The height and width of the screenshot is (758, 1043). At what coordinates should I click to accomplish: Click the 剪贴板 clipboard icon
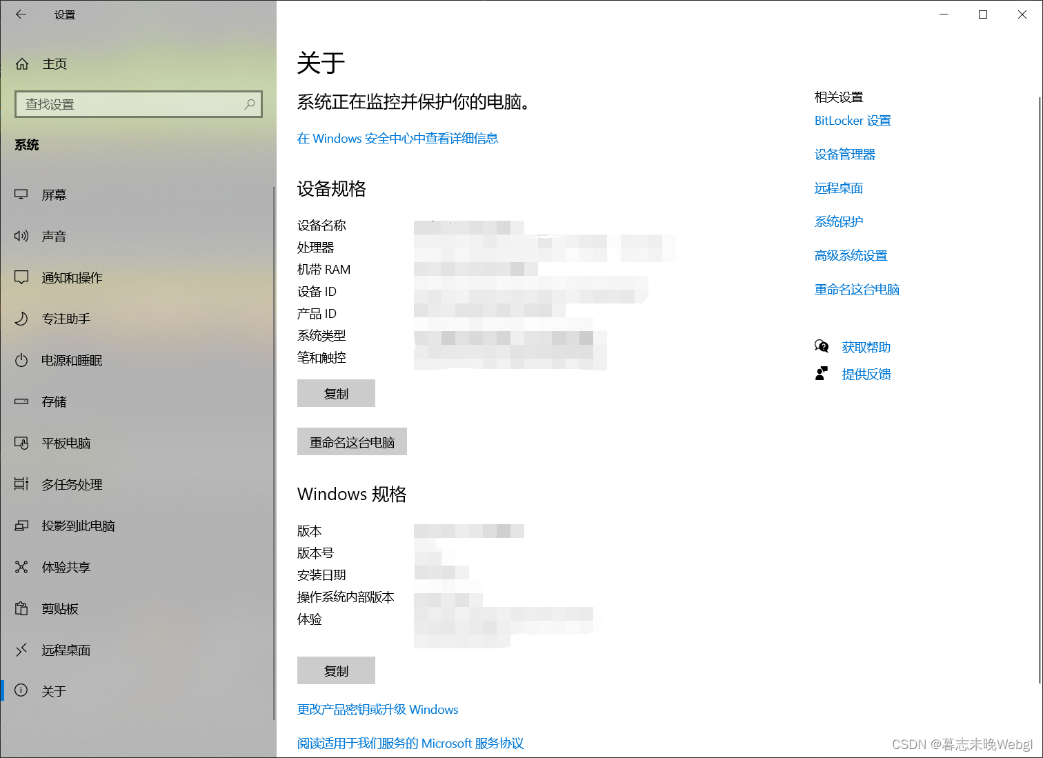[x=21, y=608]
